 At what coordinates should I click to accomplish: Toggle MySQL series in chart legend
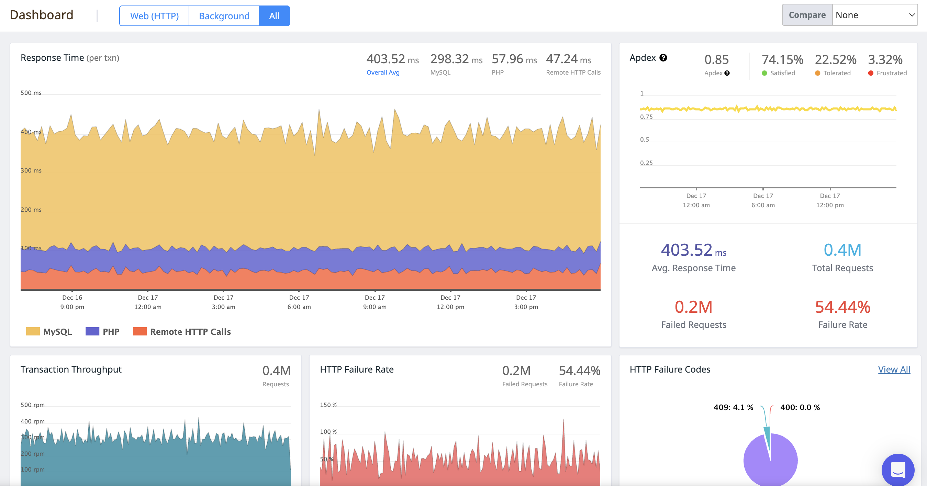point(57,332)
